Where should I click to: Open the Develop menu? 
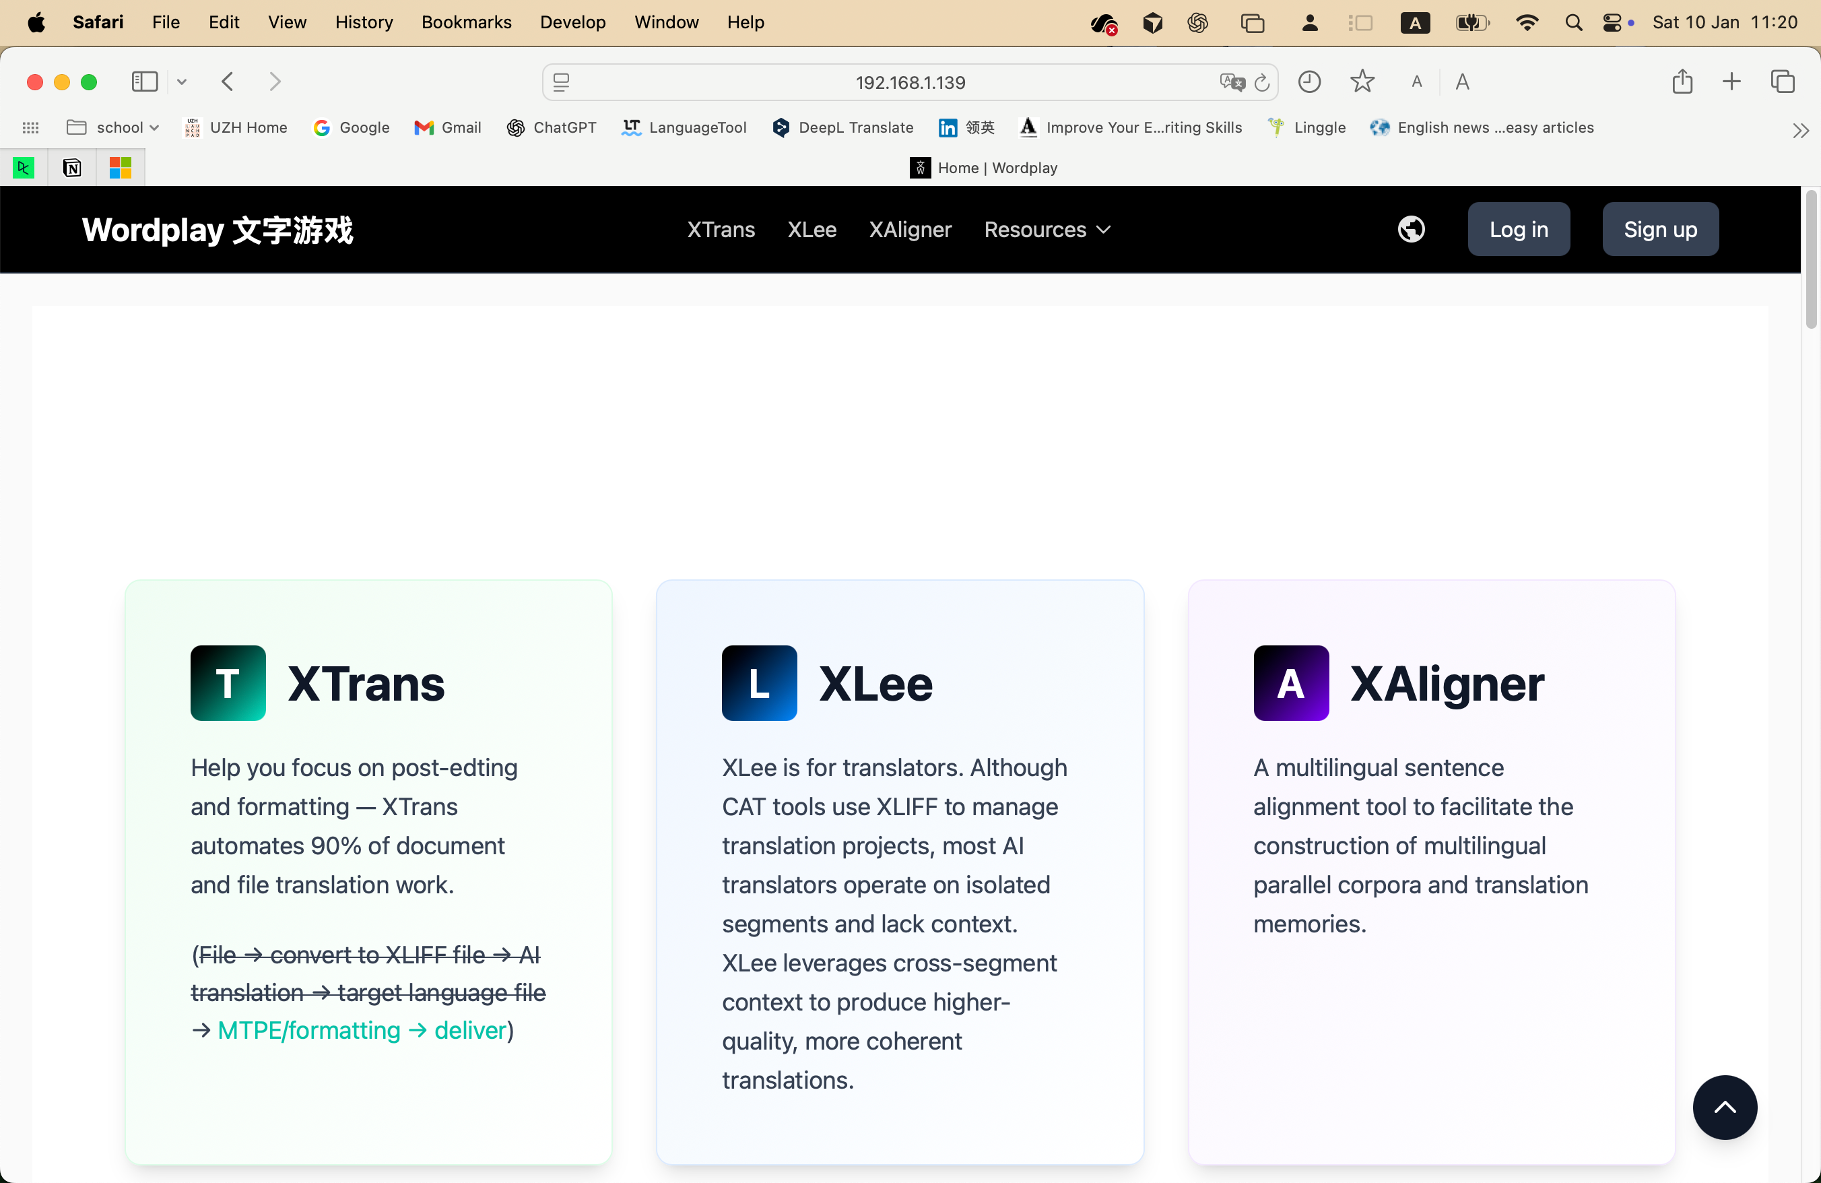pyautogui.click(x=572, y=22)
